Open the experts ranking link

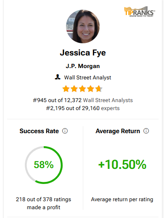coord(110,108)
